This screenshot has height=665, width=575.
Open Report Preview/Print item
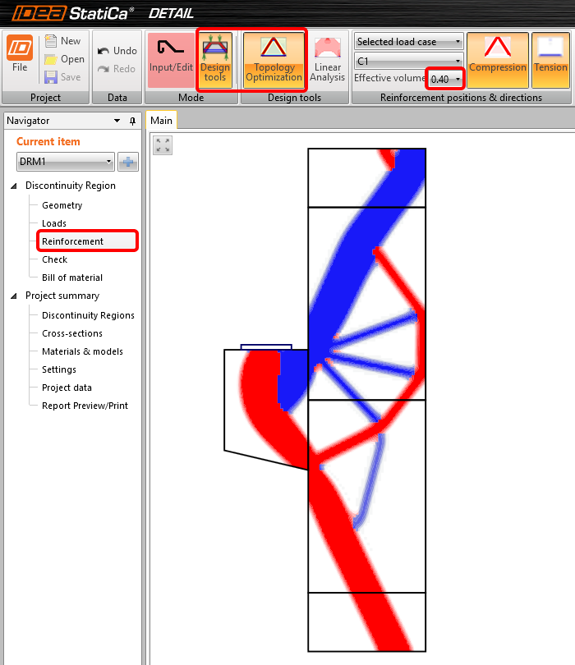pyautogui.click(x=85, y=406)
